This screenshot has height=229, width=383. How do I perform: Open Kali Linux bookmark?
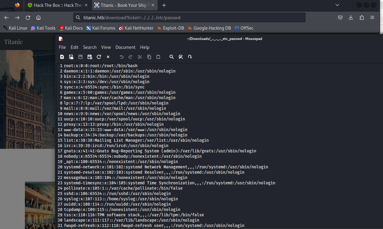(15, 28)
